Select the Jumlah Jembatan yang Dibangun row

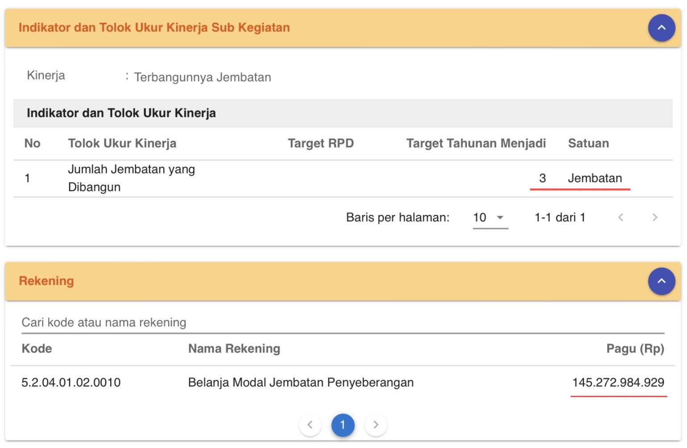[131, 178]
